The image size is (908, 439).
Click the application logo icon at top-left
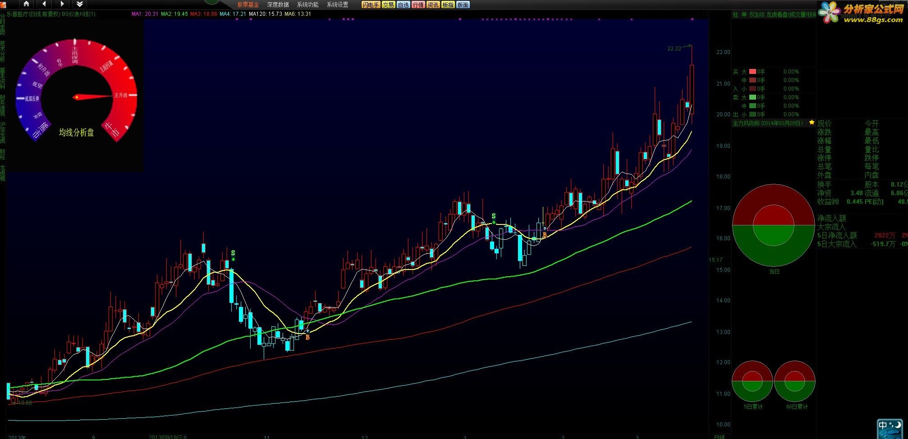(x=3, y=4)
